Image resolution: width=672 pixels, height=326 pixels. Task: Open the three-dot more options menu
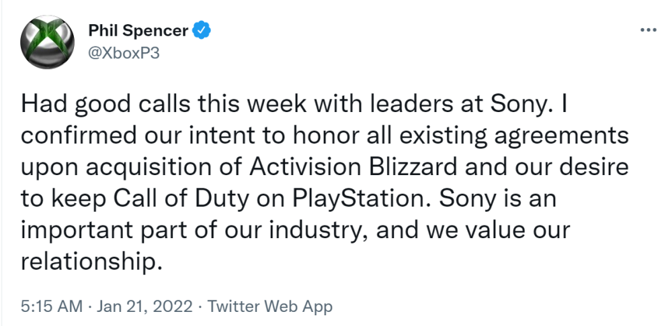coord(648,31)
